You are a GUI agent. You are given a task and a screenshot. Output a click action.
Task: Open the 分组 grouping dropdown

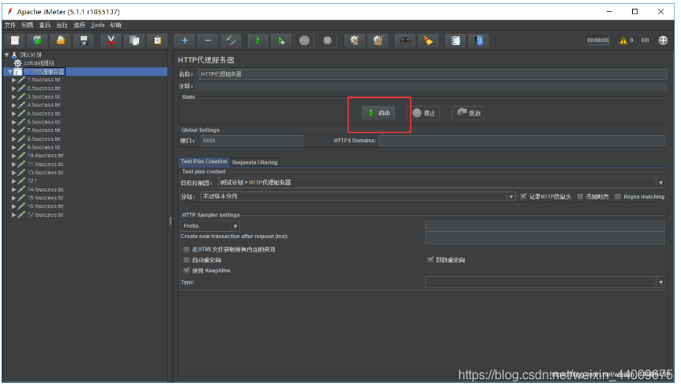coord(510,196)
